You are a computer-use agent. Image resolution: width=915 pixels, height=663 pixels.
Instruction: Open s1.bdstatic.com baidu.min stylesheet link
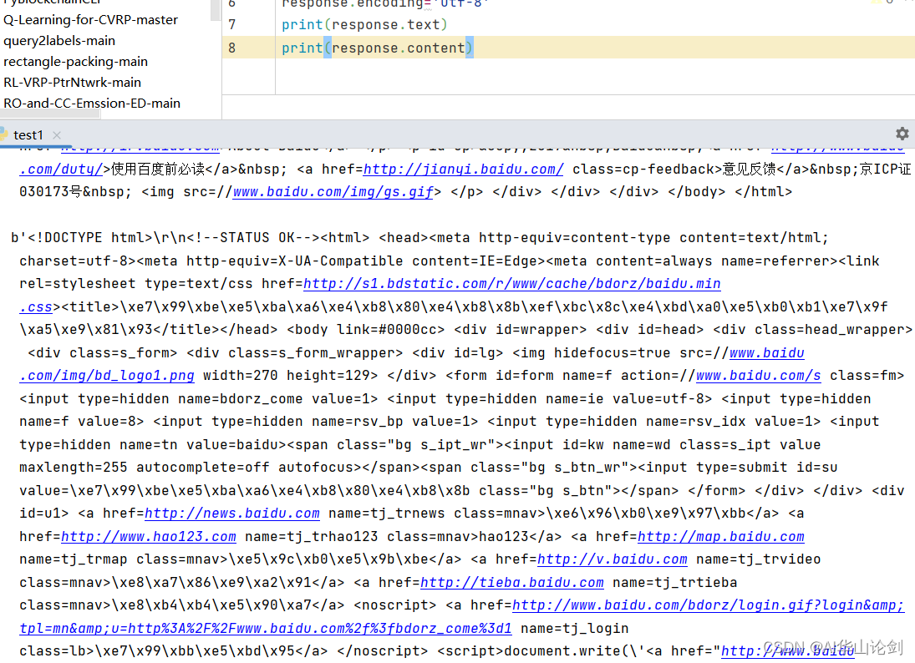tap(511, 283)
